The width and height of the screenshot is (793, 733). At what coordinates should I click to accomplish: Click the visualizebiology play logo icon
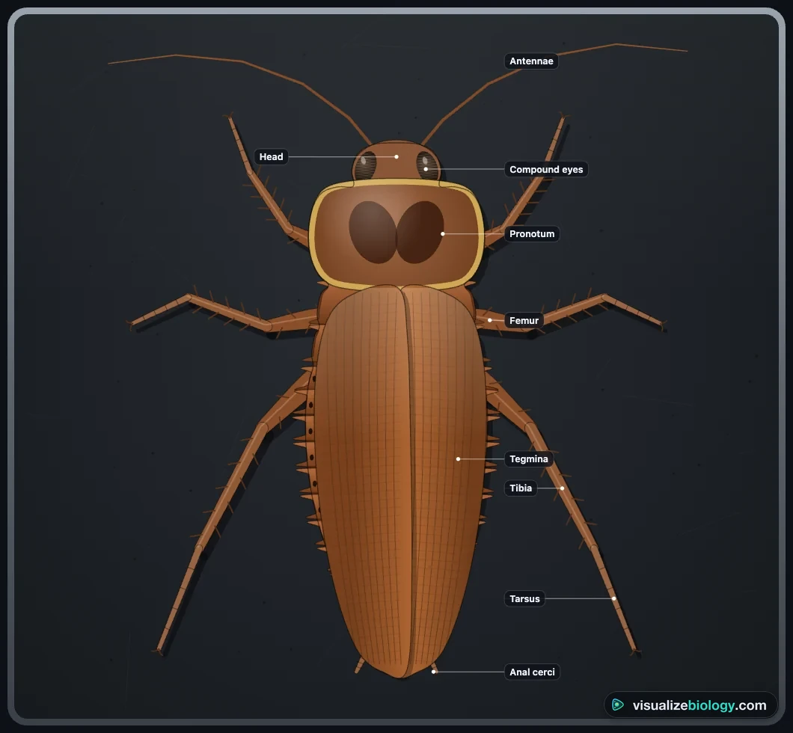click(617, 705)
